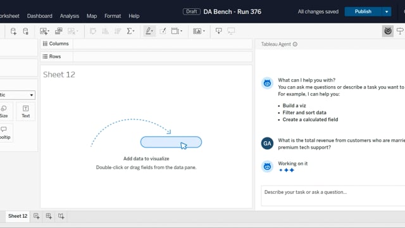This screenshot has width=405, height=228.
Task: Click the Text mark card
Action: coord(25,111)
